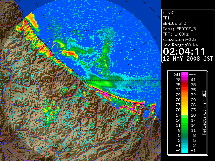Viewport: 215px width, 161px height.
Task: Select the '---' legend label
Action: (x=192, y=74)
